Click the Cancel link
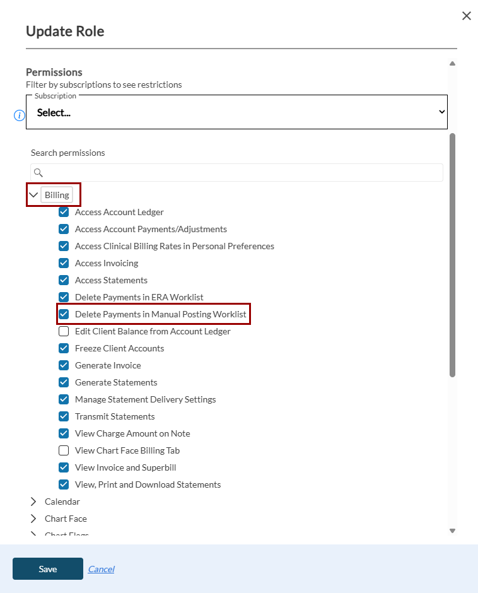Image resolution: width=478 pixels, height=593 pixels. (x=101, y=569)
